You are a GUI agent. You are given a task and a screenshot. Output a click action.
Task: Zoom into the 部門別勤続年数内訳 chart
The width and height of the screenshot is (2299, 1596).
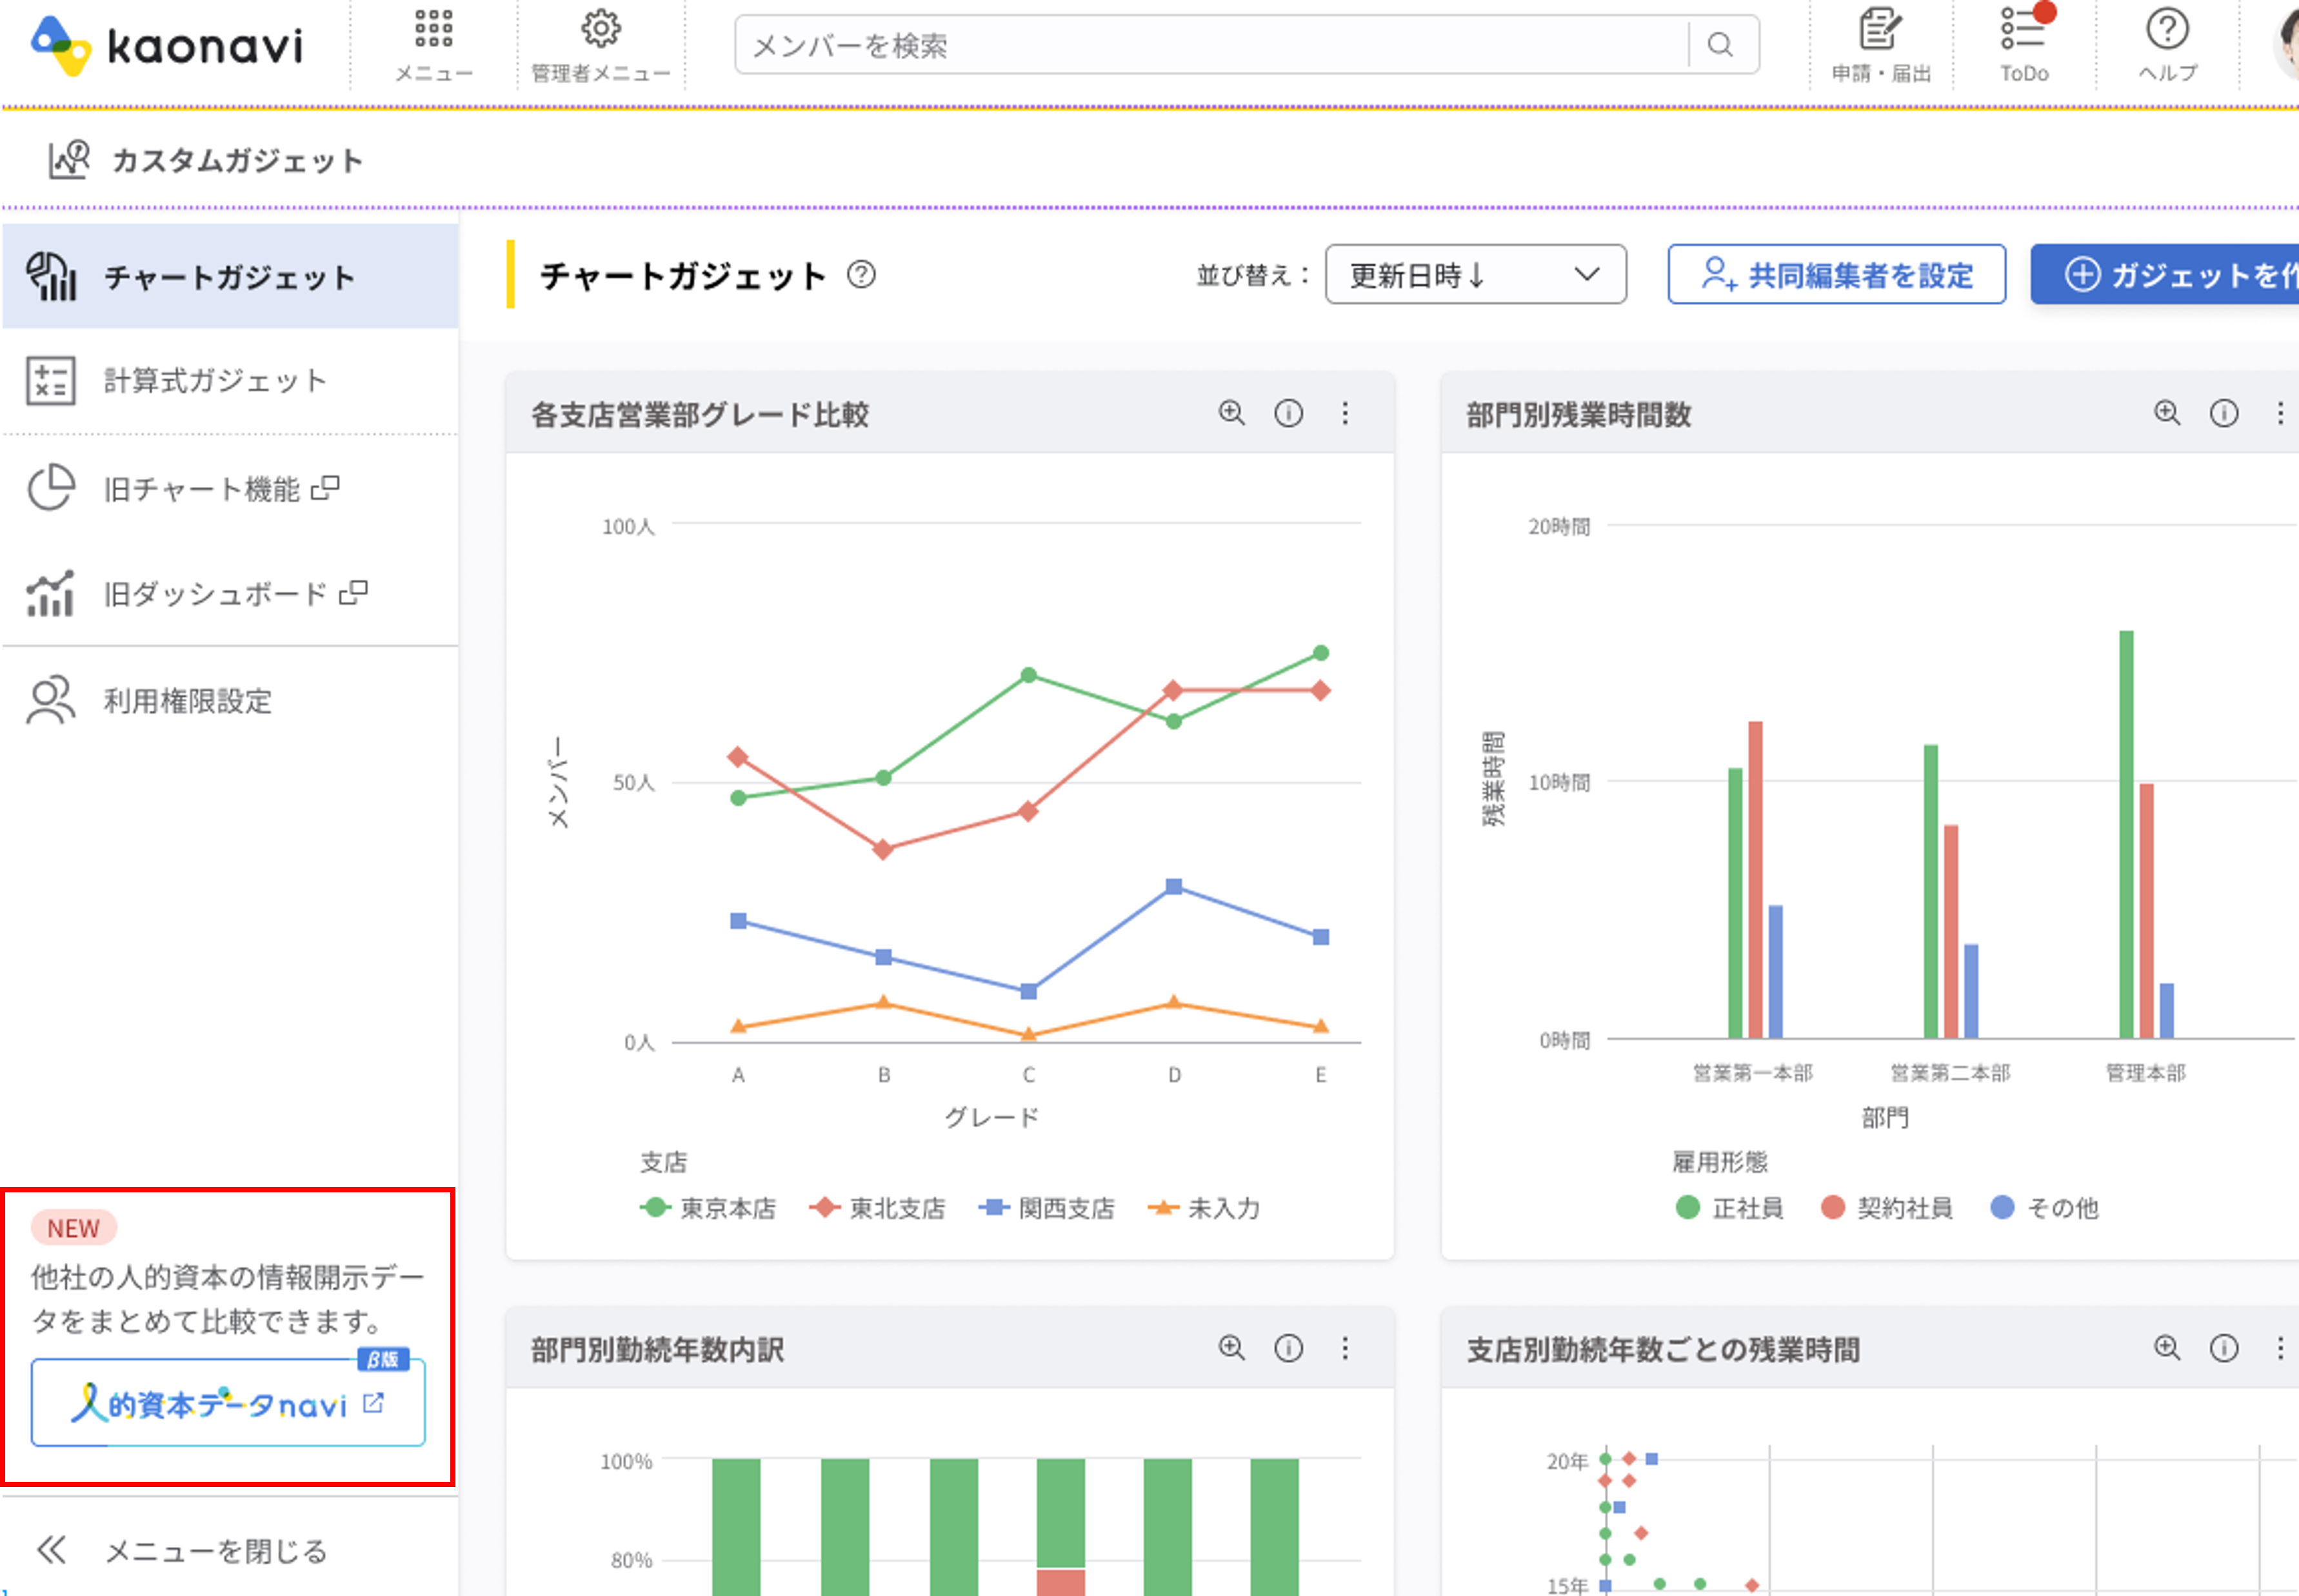tap(1231, 1348)
